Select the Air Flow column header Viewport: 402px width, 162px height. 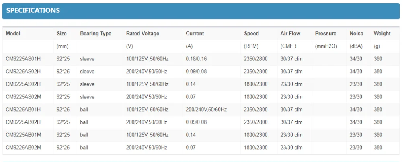coord(290,34)
